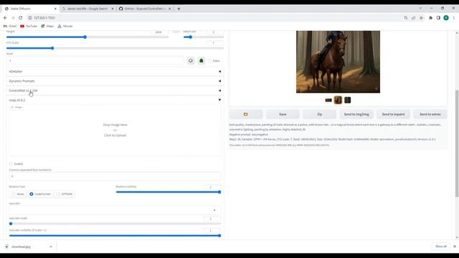Open a new browser tab with the plus icon
The width and height of the screenshot is (459, 258).
pos(179,9)
